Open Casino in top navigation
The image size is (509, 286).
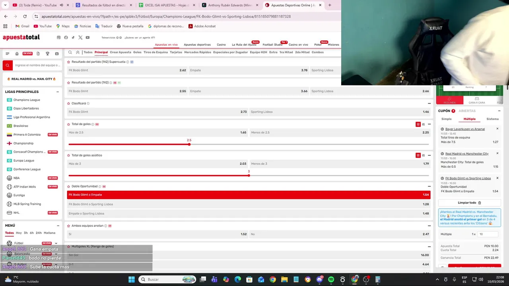221,44
